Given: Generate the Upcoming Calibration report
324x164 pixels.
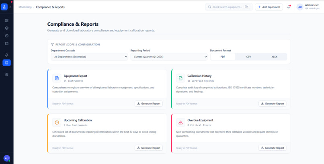Looking at the screenshot, I should tap(149, 148).
